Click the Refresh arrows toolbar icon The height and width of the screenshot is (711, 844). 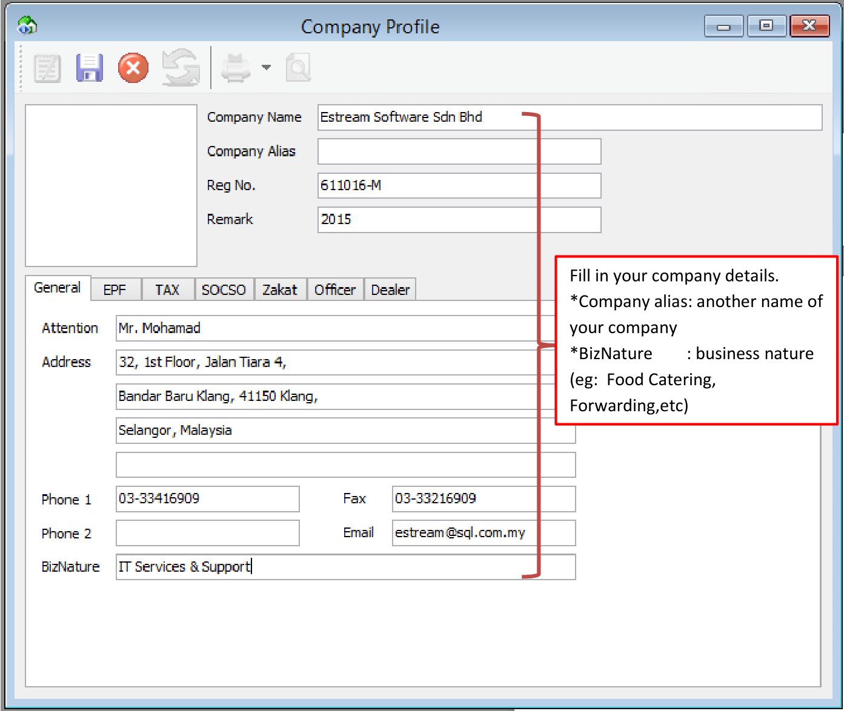pyautogui.click(x=181, y=68)
